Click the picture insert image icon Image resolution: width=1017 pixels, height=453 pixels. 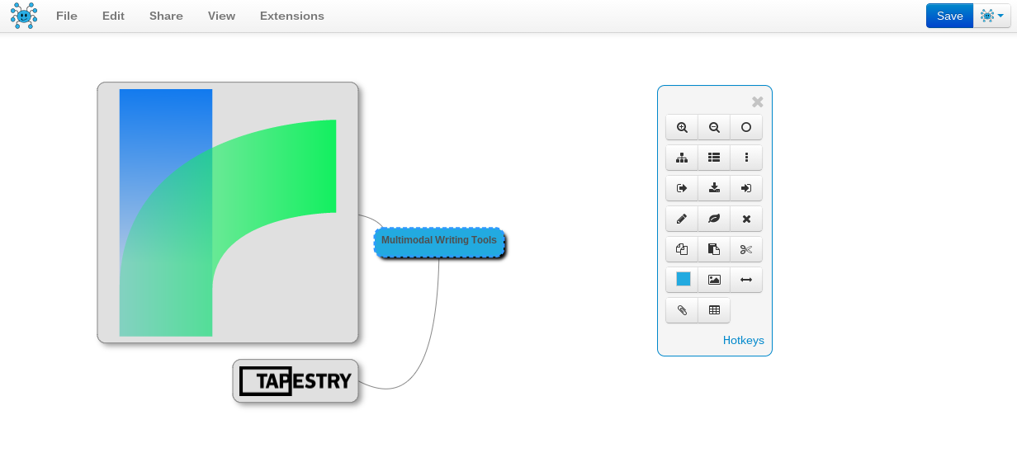tap(714, 280)
